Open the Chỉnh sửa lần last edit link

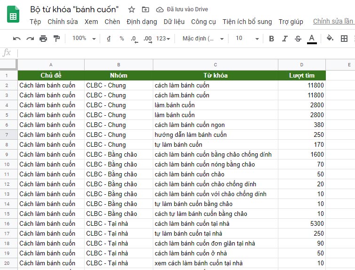coord(334,21)
